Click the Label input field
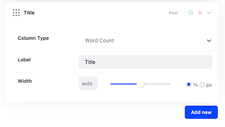This screenshot has width=225, height=127. [145, 62]
